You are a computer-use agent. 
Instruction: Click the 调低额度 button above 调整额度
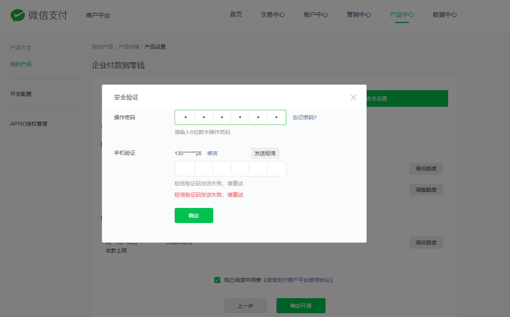[x=426, y=169]
